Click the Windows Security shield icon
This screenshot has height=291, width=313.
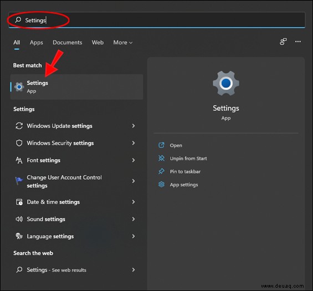[19, 143]
